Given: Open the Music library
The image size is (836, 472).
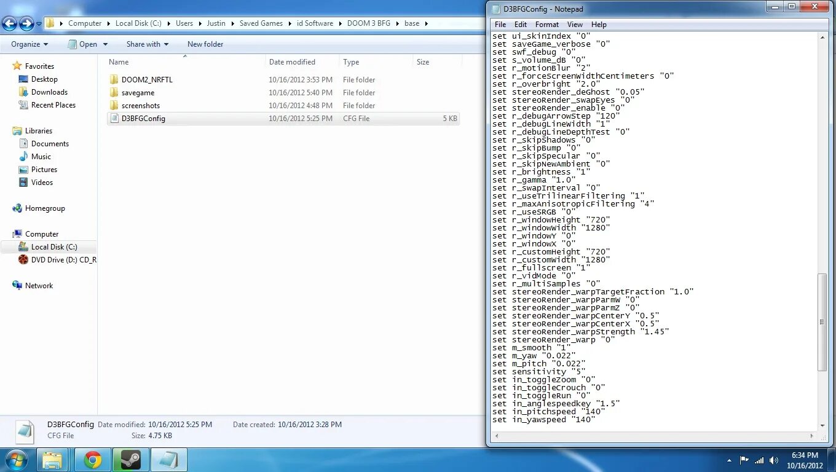Looking at the screenshot, I should pyautogui.click(x=41, y=157).
